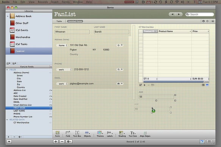
Task: Open the address home label dropdown
Action: (62, 45)
